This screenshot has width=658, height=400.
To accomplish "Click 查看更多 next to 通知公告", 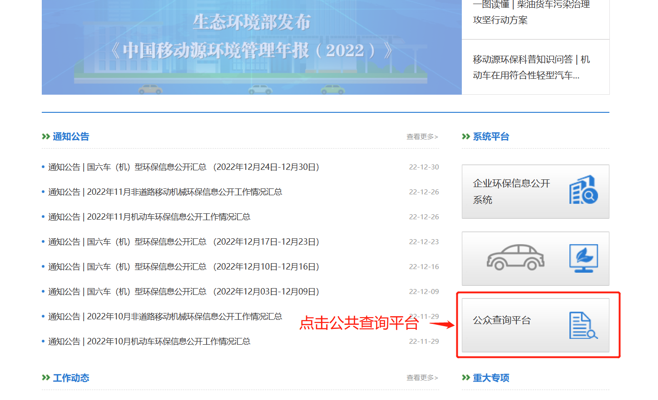I will (422, 136).
